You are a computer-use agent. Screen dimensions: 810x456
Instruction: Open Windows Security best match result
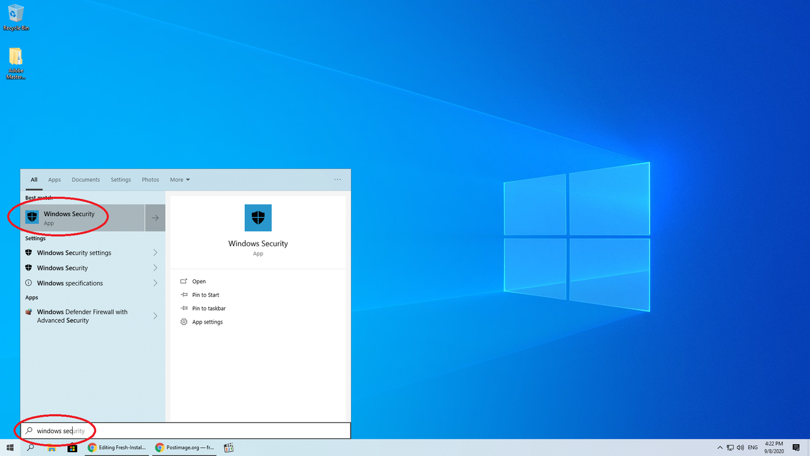83,218
